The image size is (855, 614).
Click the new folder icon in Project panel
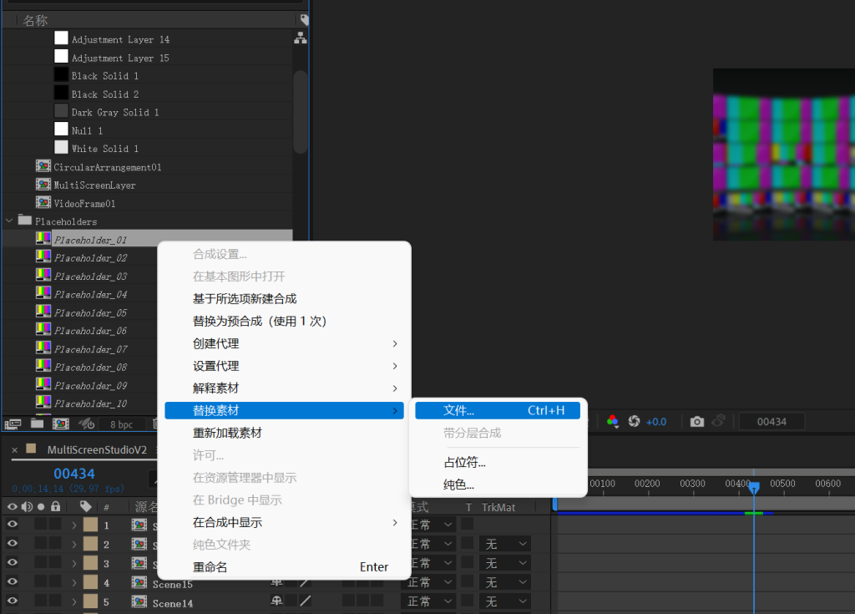pos(37,424)
